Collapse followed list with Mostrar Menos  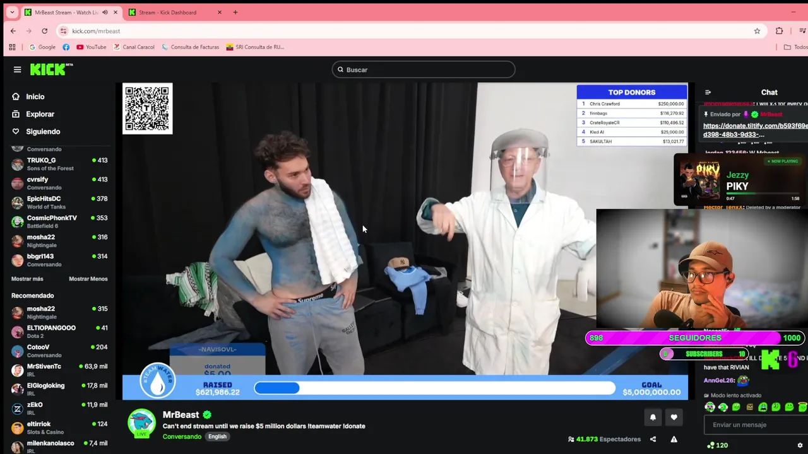click(88, 279)
